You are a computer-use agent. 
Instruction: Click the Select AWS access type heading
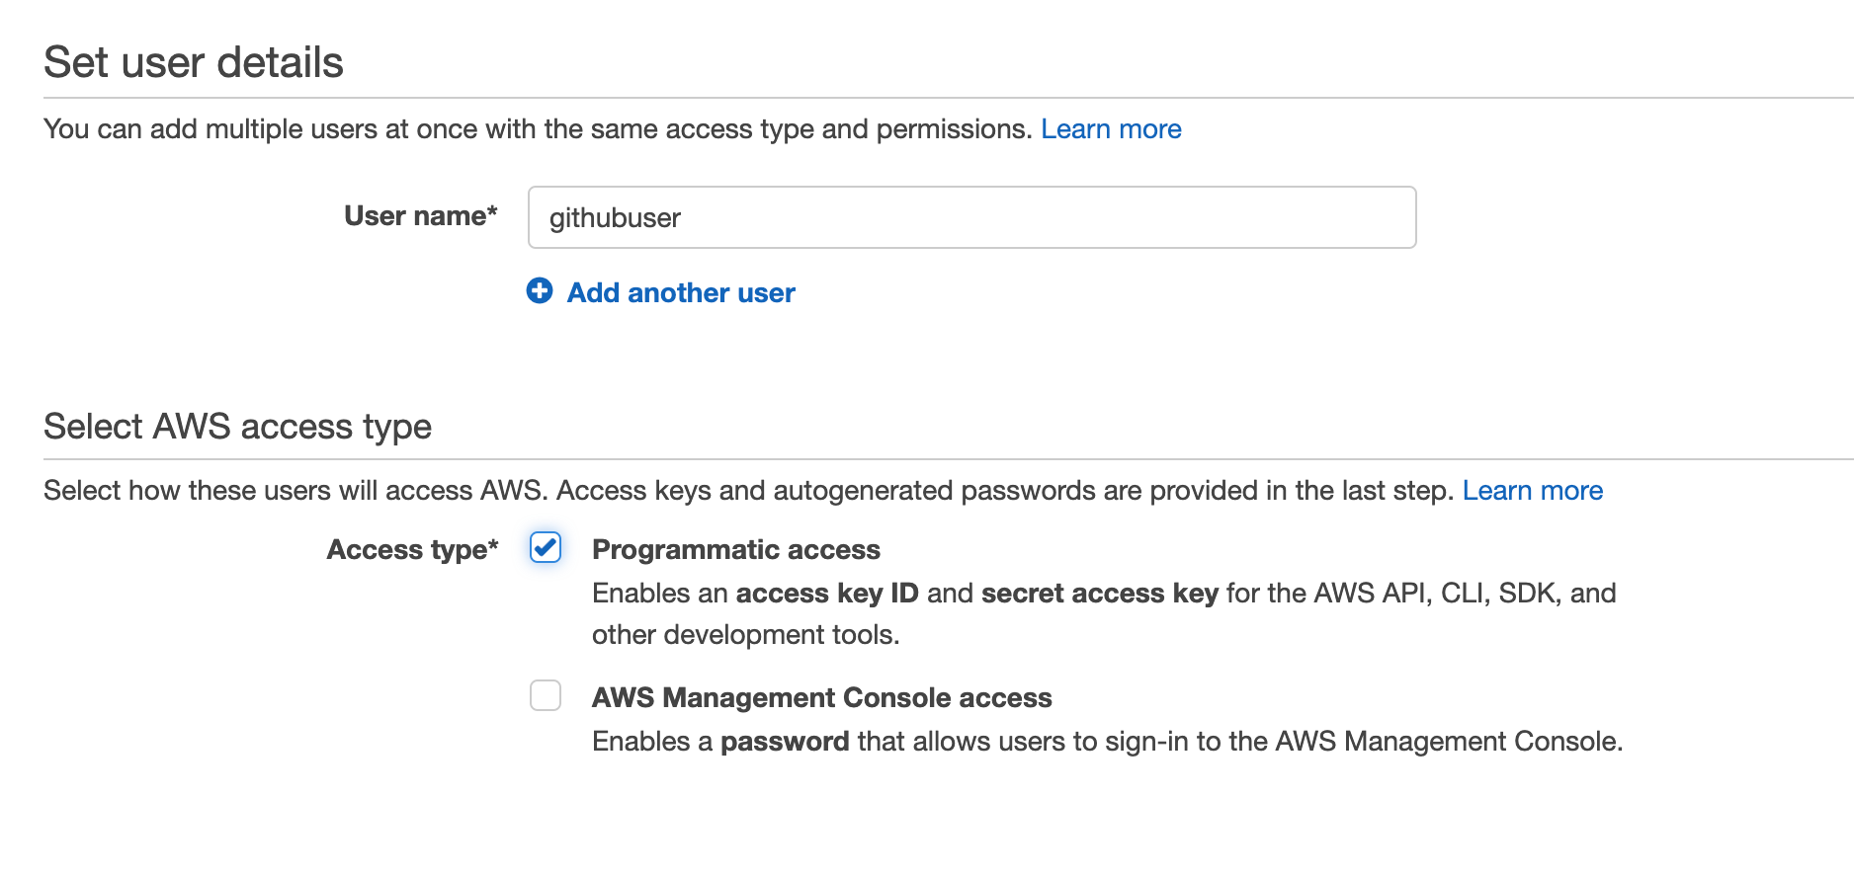click(237, 426)
